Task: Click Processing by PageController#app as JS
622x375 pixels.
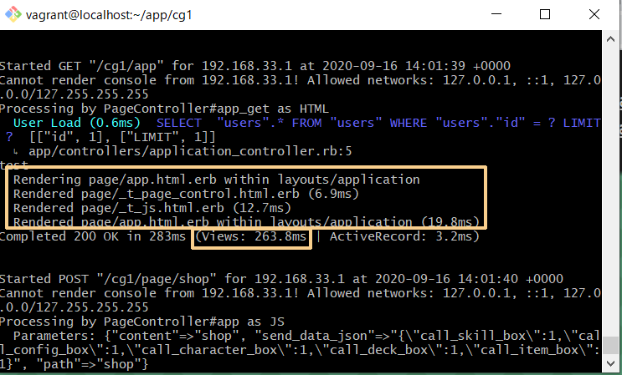Action: click(x=142, y=322)
